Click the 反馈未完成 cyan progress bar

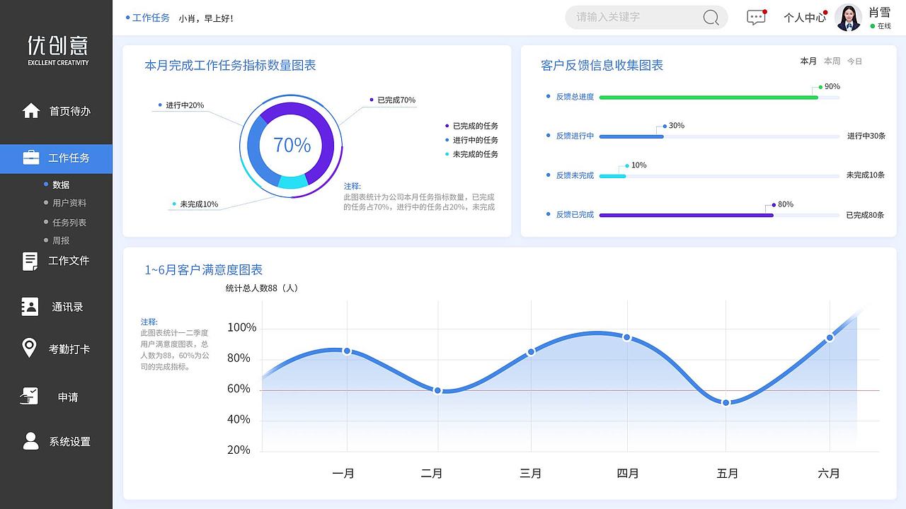click(x=612, y=176)
